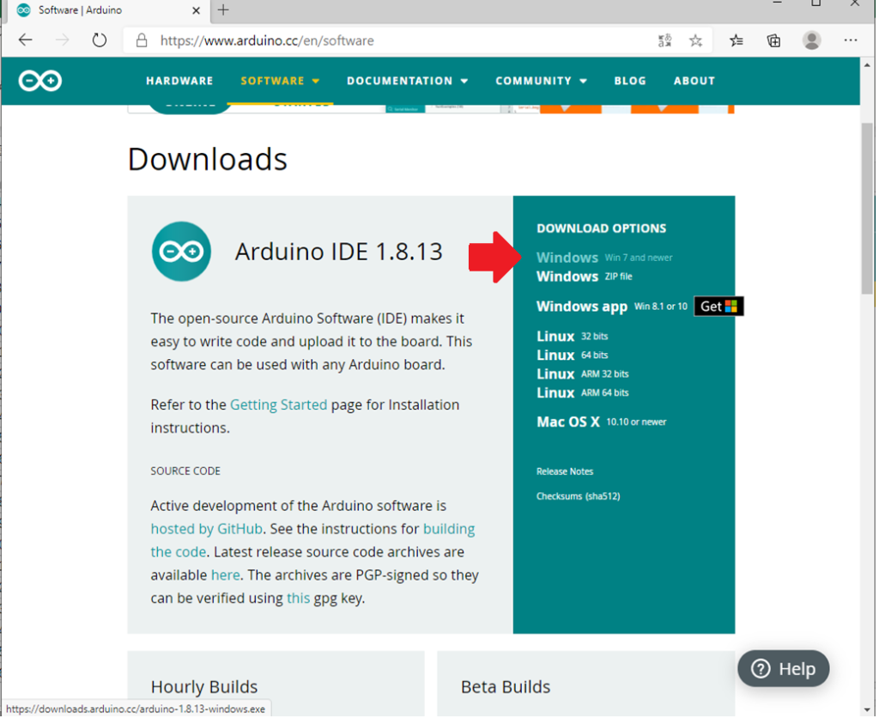Click the page vertical scrollbar thumb
This screenshot has width=879, height=718.
(867, 208)
